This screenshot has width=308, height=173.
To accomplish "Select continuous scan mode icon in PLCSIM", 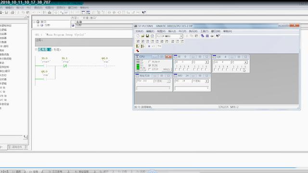I will coord(142,46).
